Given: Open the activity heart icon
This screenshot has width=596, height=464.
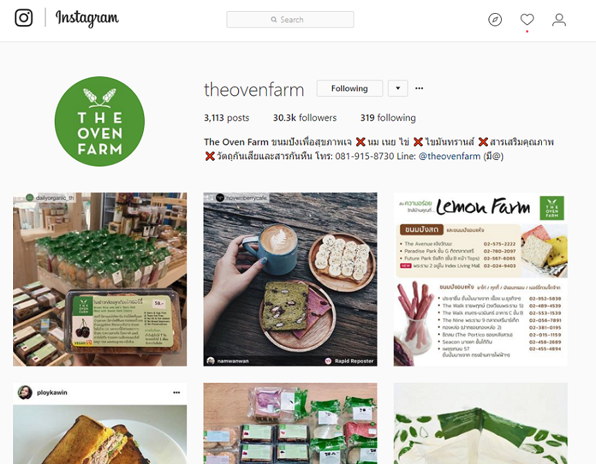Looking at the screenshot, I should (527, 19).
